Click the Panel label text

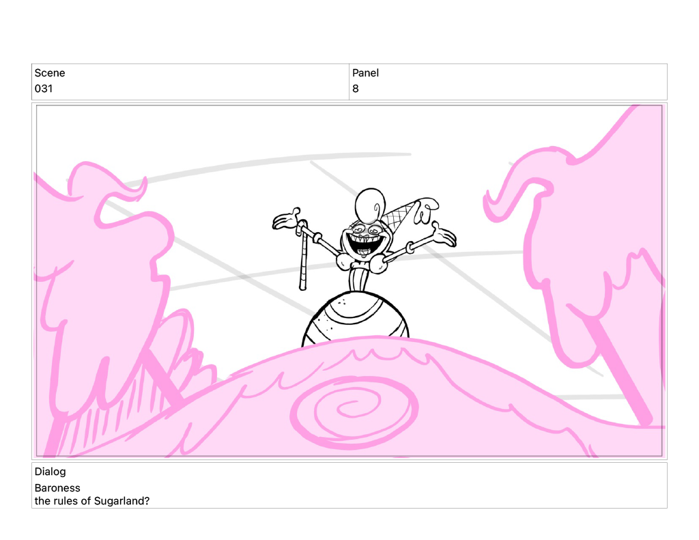pos(365,73)
